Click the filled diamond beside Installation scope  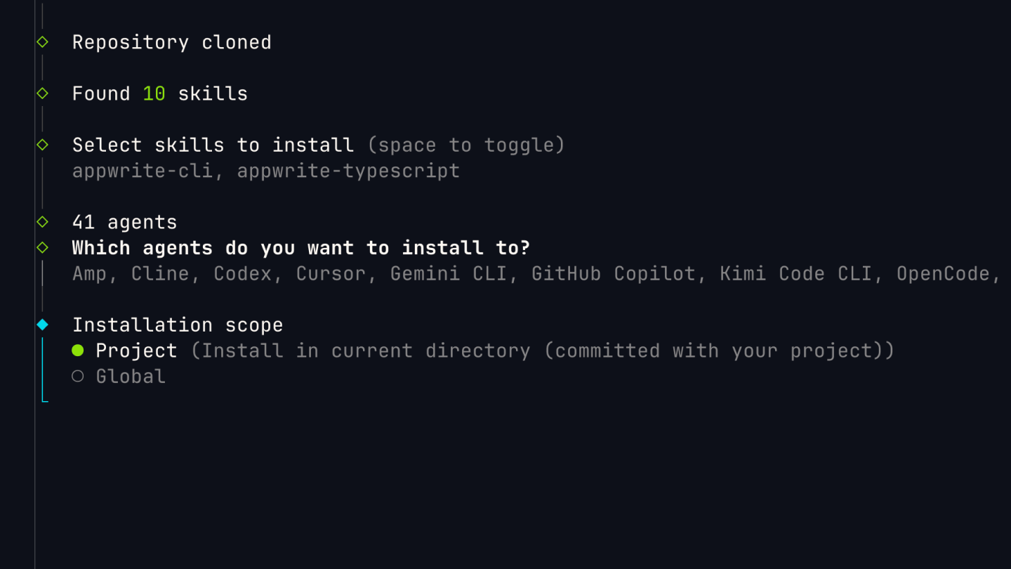point(41,324)
